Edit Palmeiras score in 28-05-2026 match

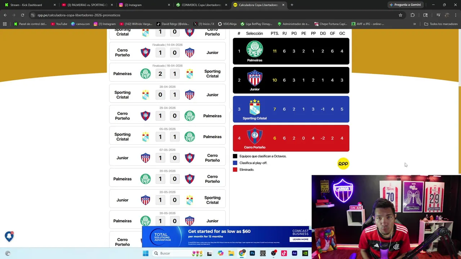tap(160, 221)
